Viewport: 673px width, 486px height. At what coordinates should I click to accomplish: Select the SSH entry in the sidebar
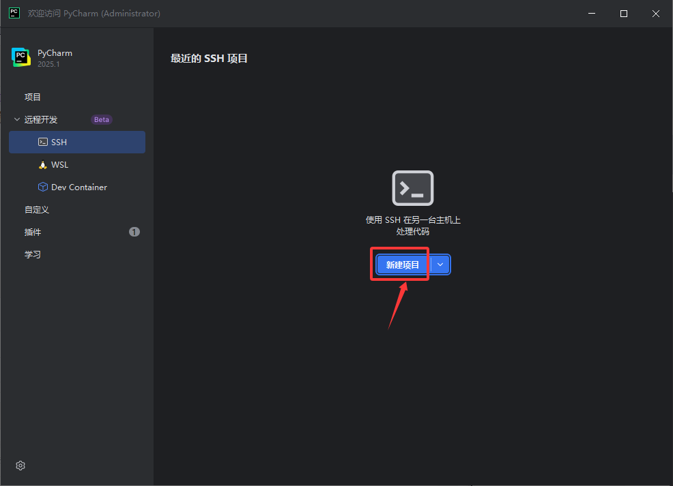(x=77, y=142)
